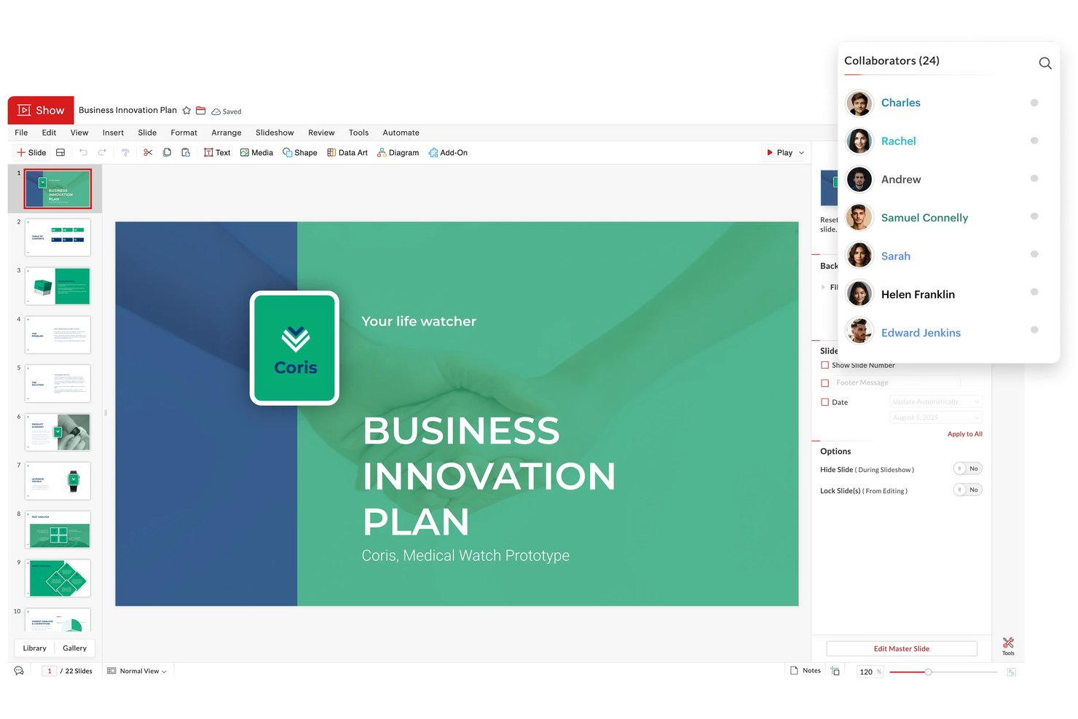
Task: Toggle the Hide Slide switch
Action: (x=968, y=468)
